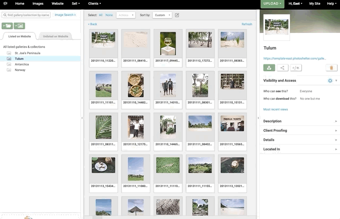Open Visibility and Access gear settings
Screen dimensions: 340x219
(x=330, y=80)
